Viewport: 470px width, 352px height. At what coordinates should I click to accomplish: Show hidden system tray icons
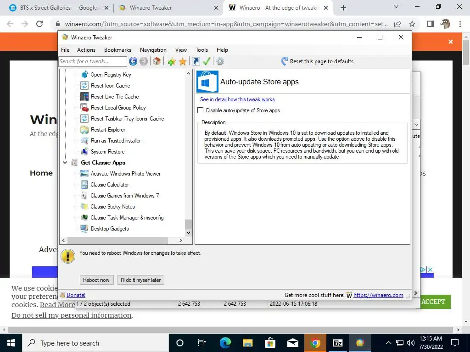coord(388,343)
